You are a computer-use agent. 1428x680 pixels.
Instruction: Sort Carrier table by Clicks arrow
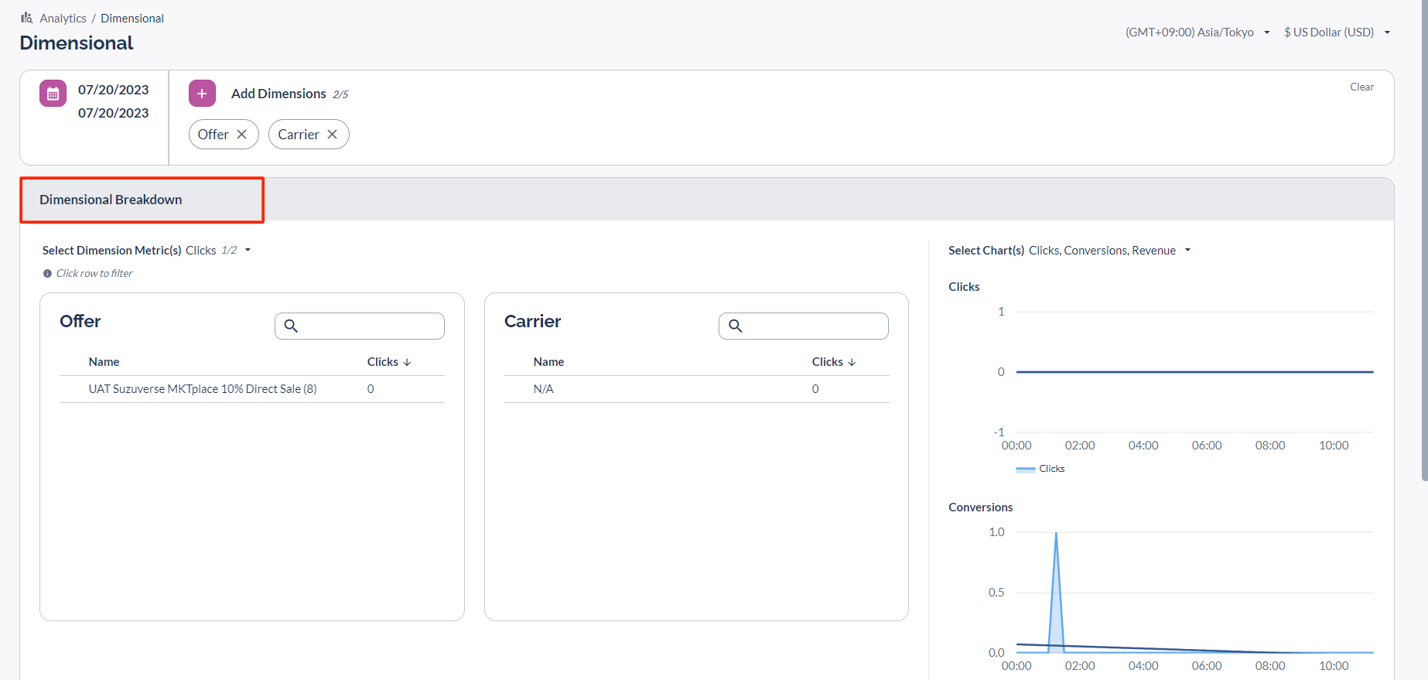click(x=852, y=362)
